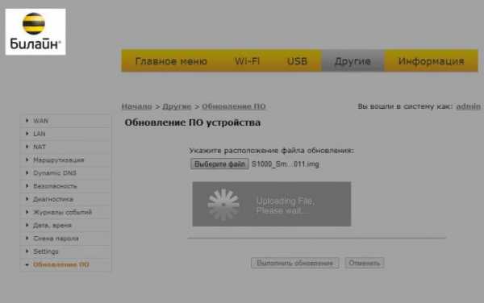Click the Отменить button

[365, 263]
